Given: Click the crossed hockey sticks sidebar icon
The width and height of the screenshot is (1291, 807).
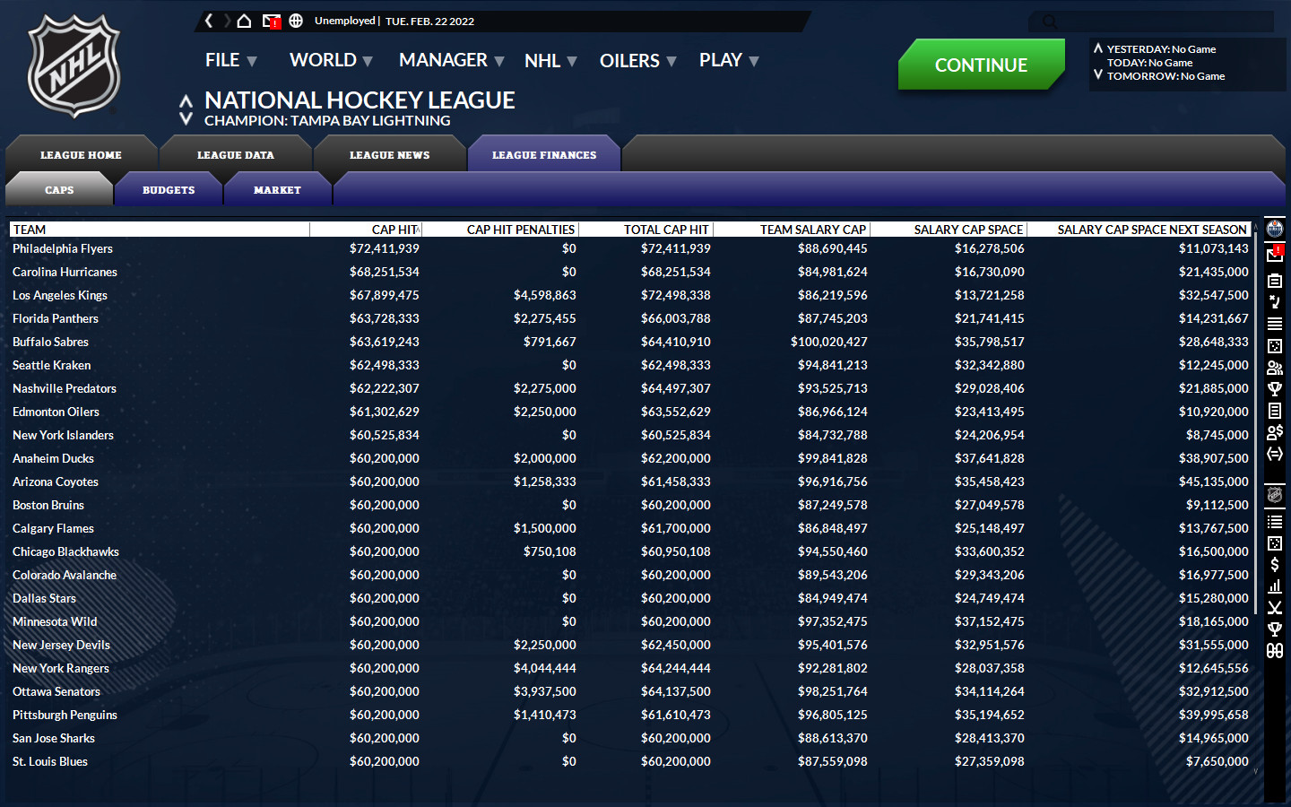Looking at the screenshot, I should pyautogui.click(x=1274, y=608).
